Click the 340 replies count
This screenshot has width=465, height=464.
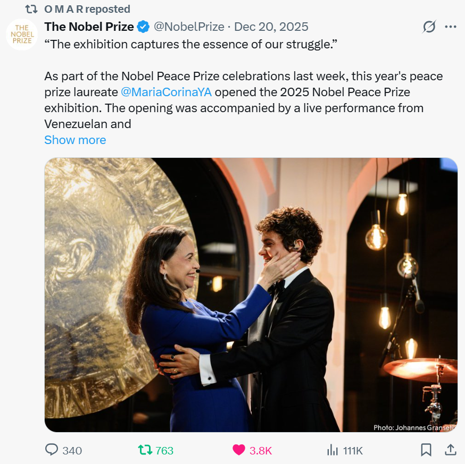(72, 451)
